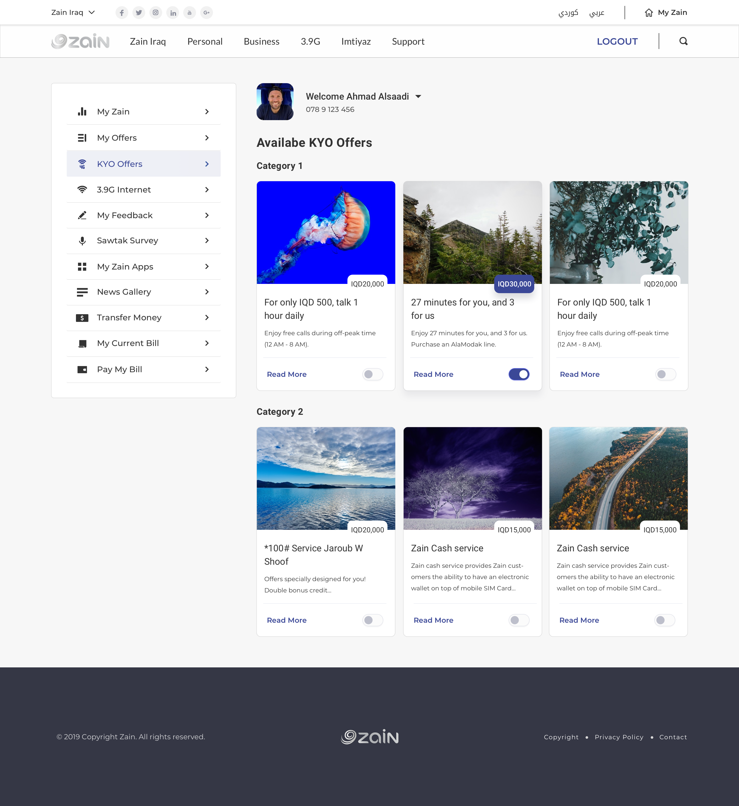Expand My Zain sidebar chevron

coord(207,112)
